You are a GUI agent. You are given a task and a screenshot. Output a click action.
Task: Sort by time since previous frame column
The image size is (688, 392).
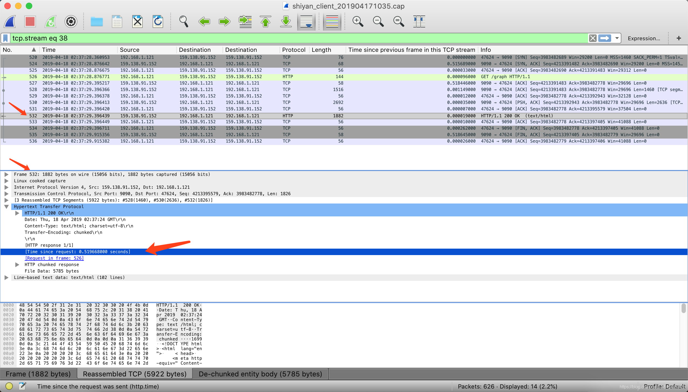(411, 50)
